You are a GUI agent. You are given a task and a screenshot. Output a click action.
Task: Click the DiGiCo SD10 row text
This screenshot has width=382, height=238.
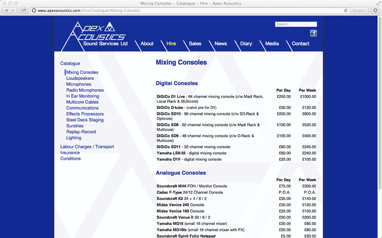pos(208,116)
